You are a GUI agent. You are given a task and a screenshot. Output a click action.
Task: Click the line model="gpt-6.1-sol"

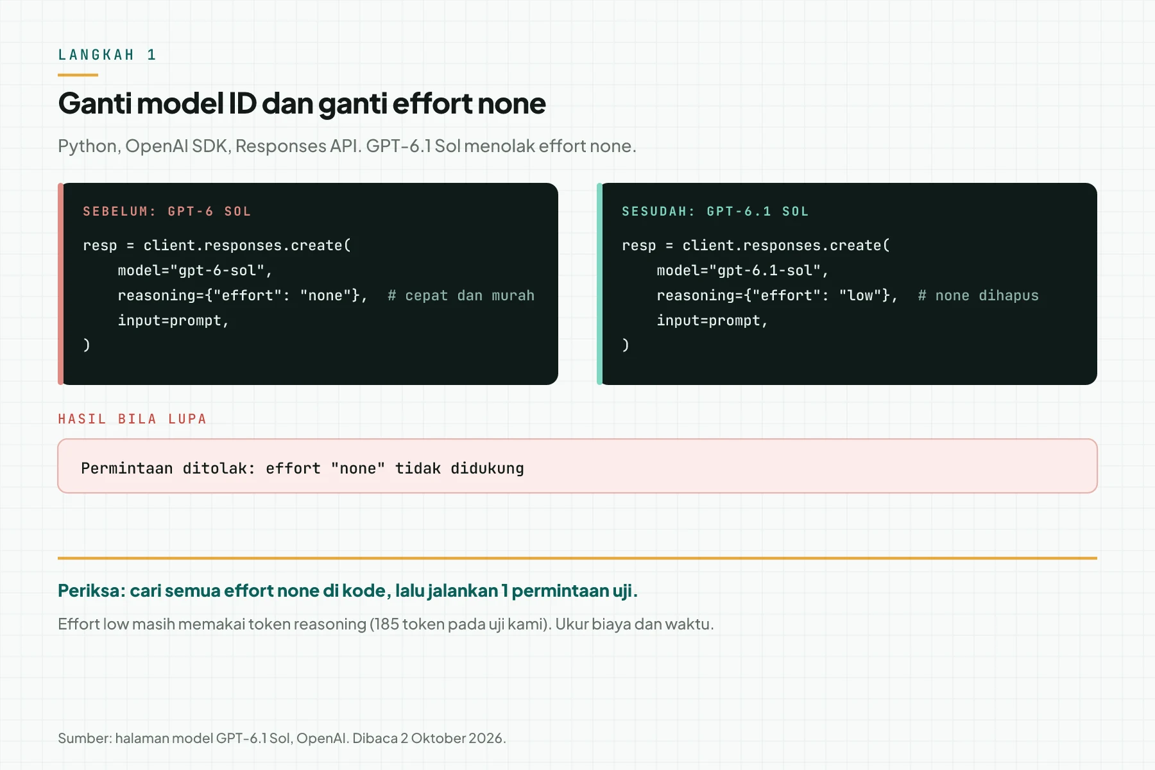(743, 271)
